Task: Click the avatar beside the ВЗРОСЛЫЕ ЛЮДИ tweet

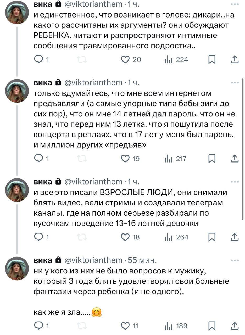Action: pyautogui.click(x=17, y=190)
